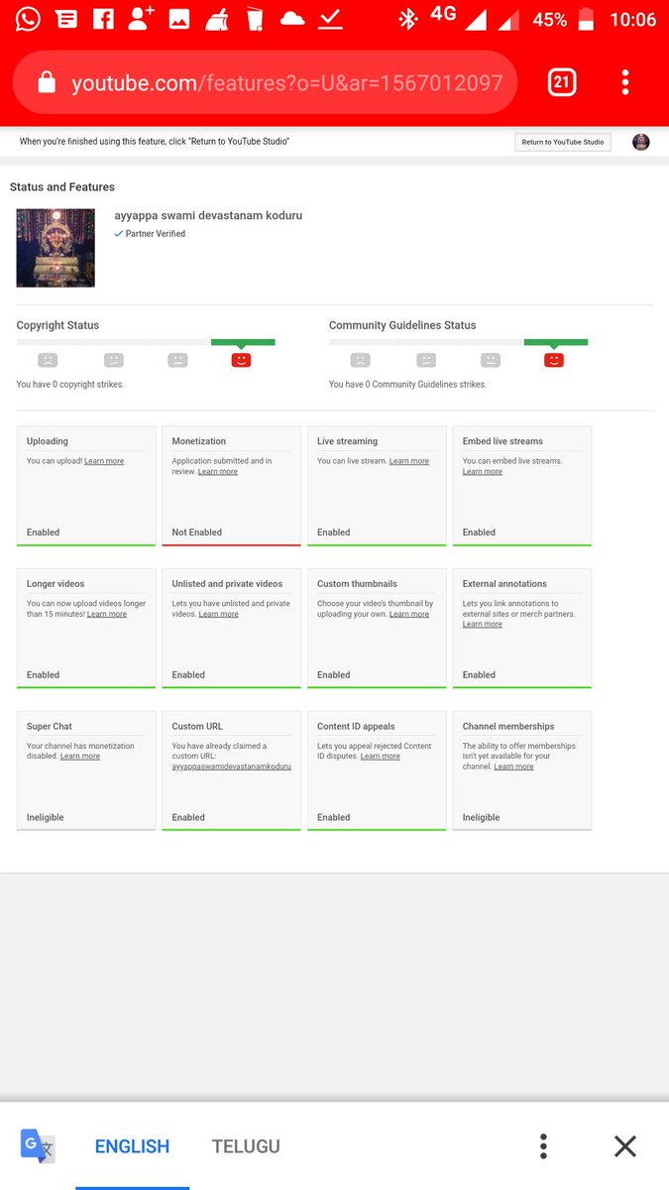Click the account avatar next to Return button
Viewport: 669px width, 1190px height.
tap(641, 142)
